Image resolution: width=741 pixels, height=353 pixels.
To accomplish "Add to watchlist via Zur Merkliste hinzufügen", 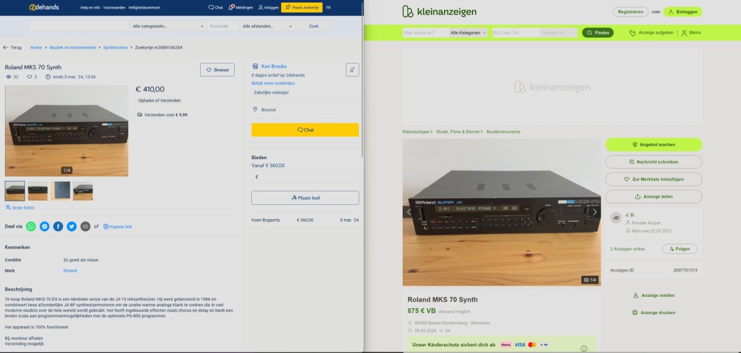I will click(x=653, y=179).
